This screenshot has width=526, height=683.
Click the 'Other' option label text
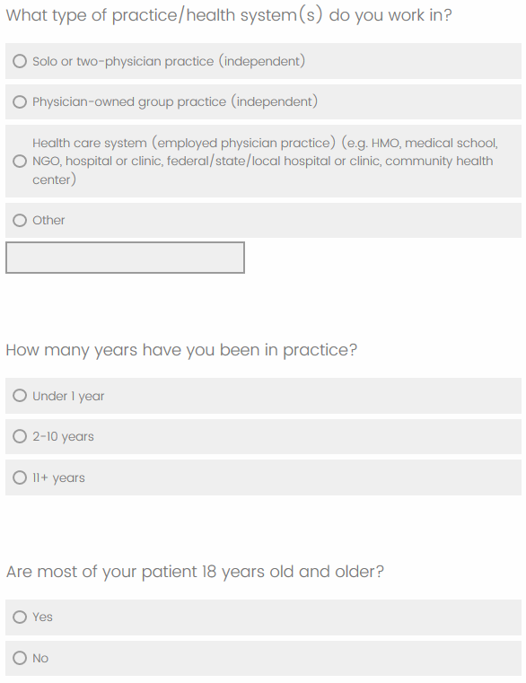click(x=48, y=221)
